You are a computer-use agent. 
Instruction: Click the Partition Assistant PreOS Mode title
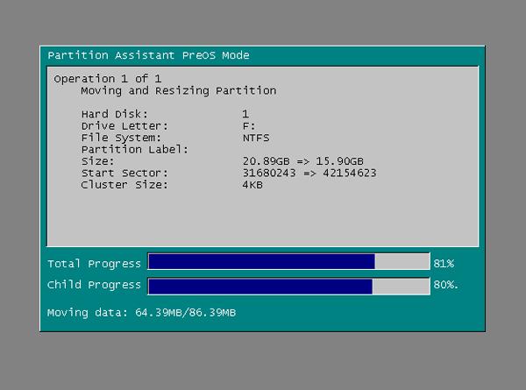(148, 55)
